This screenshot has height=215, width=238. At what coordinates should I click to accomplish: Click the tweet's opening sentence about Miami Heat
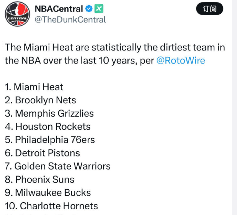coord(115,48)
